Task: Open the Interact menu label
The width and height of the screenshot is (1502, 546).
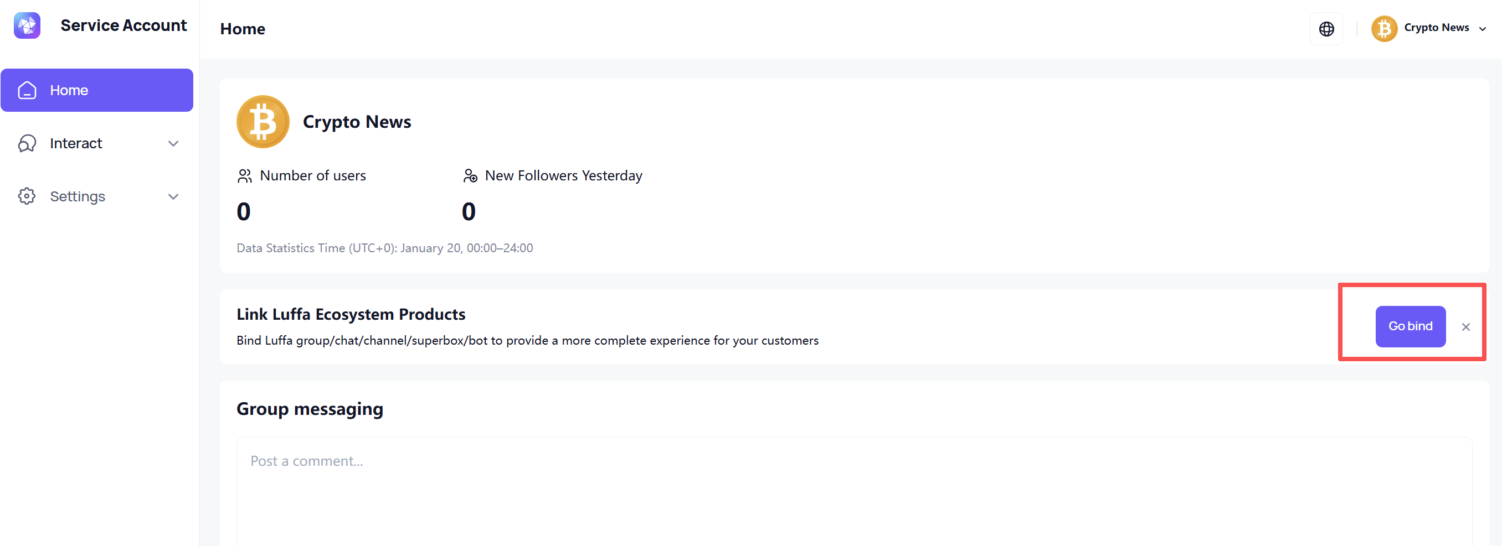Action: [x=76, y=143]
